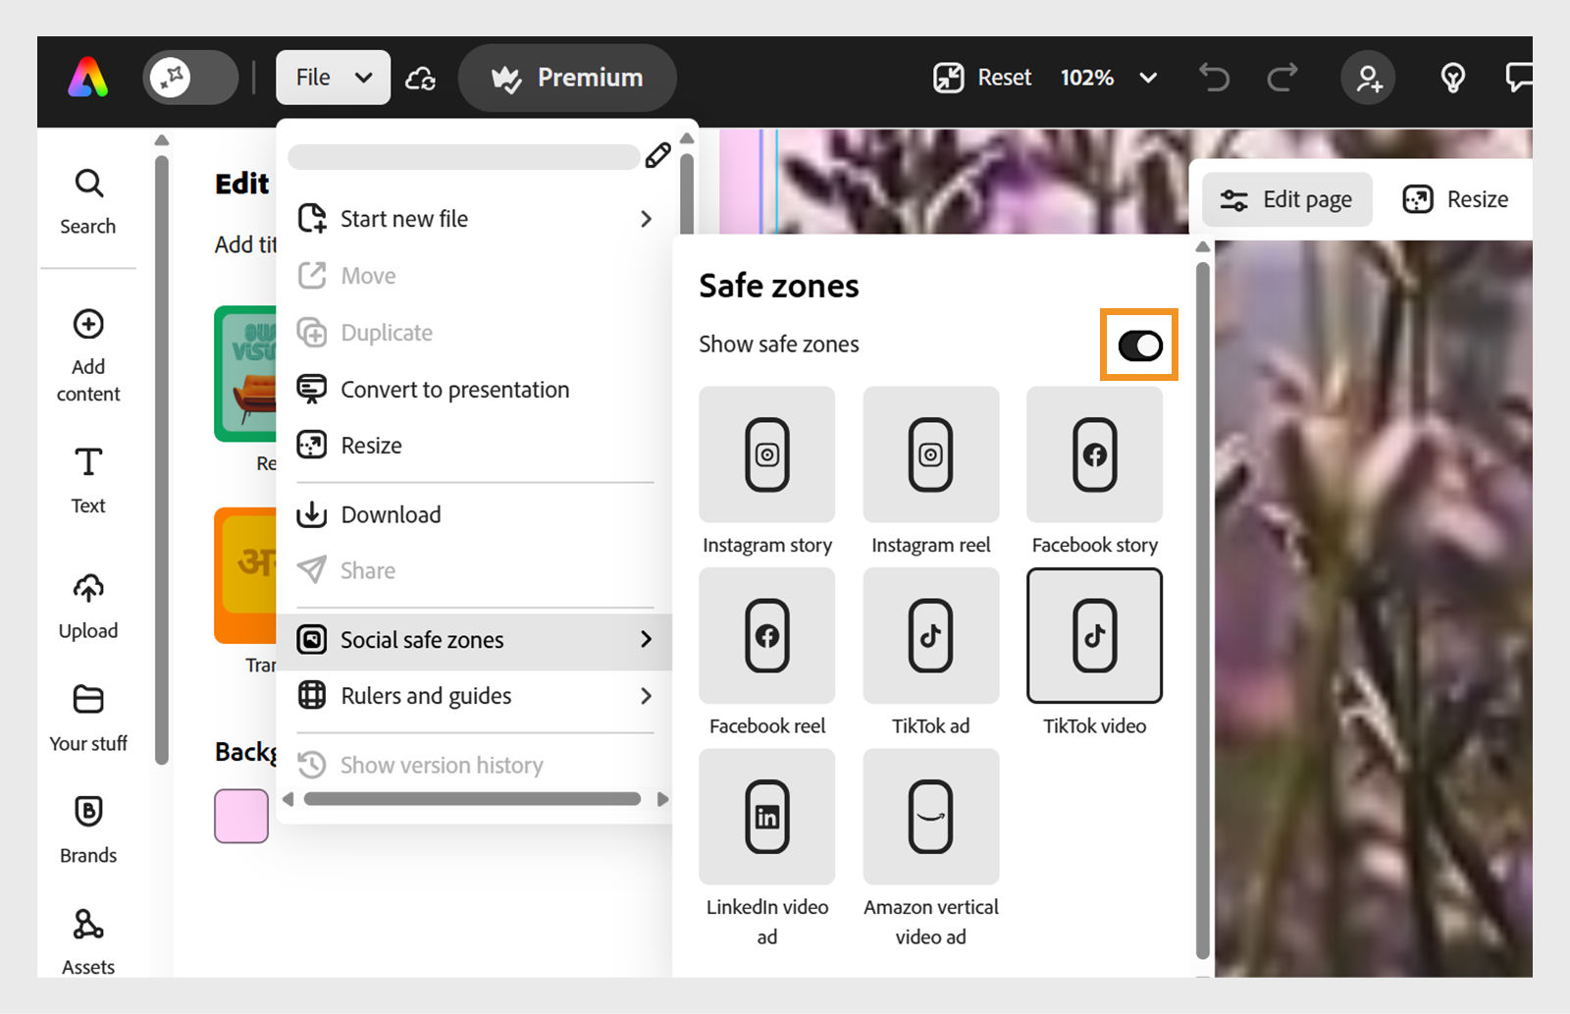The width and height of the screenshot is (1570, 1014).
Task: Open the Brands panel
Action: [87, 827]
